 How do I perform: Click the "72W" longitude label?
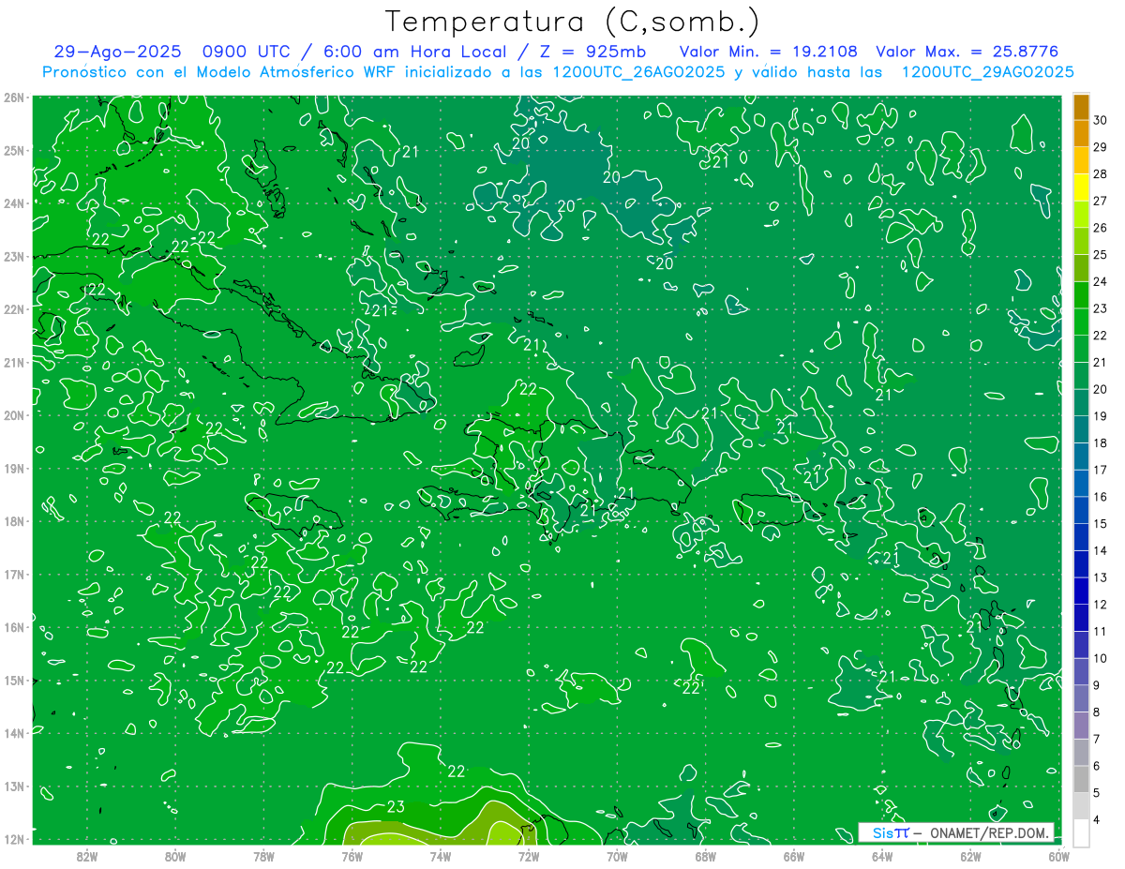point(529,856)
